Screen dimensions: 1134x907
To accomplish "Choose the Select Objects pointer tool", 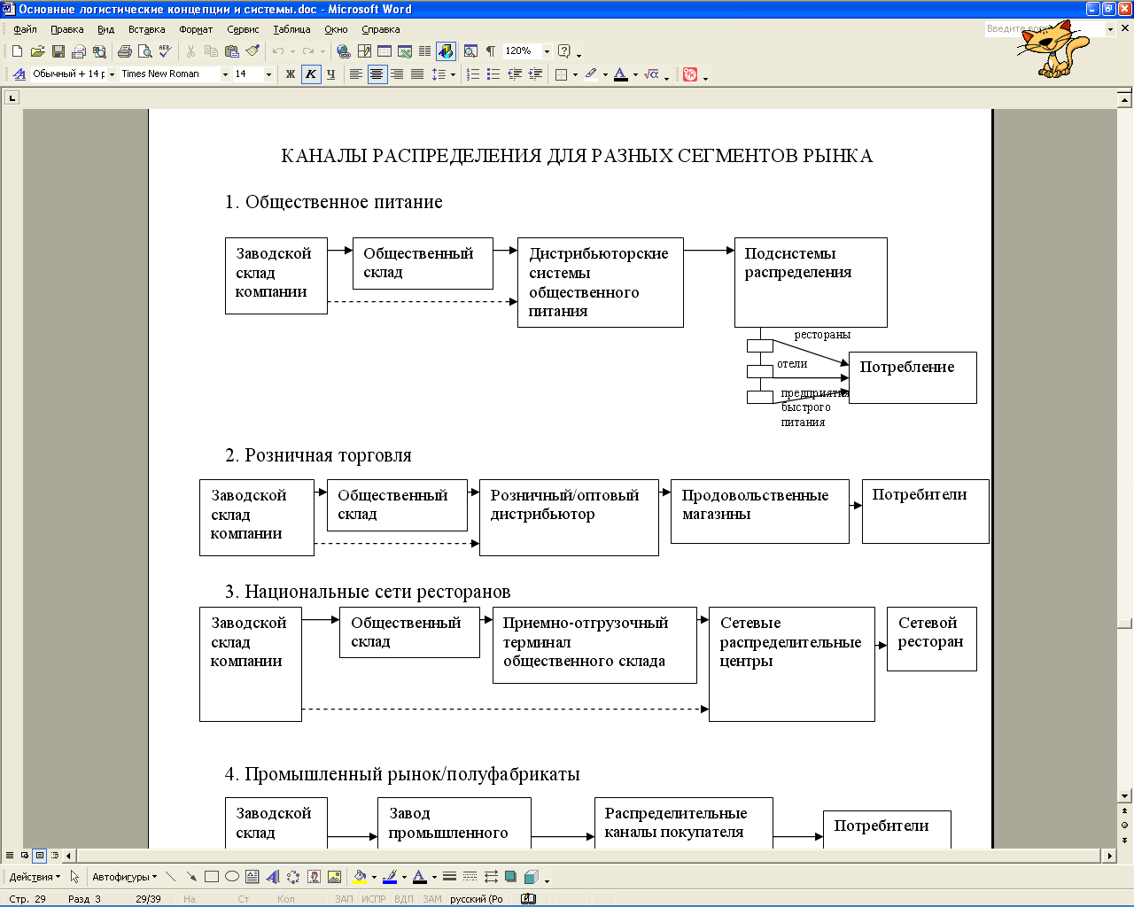I will [x=75, y=877].
